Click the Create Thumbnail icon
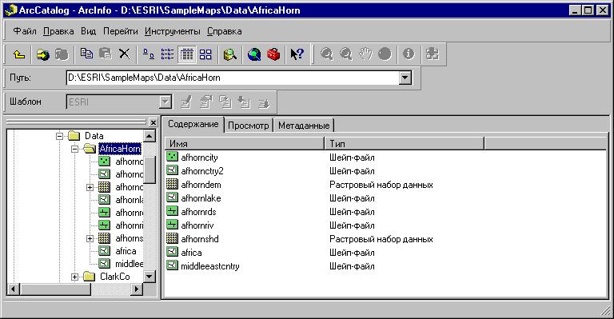Viewport: 614px width, 319px height. point(433,54)
